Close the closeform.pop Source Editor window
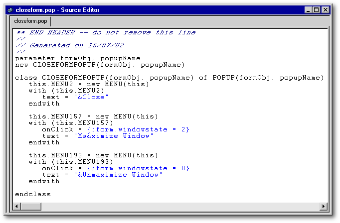The width and height of the screenshot is (340, 223). coord(326,10)
